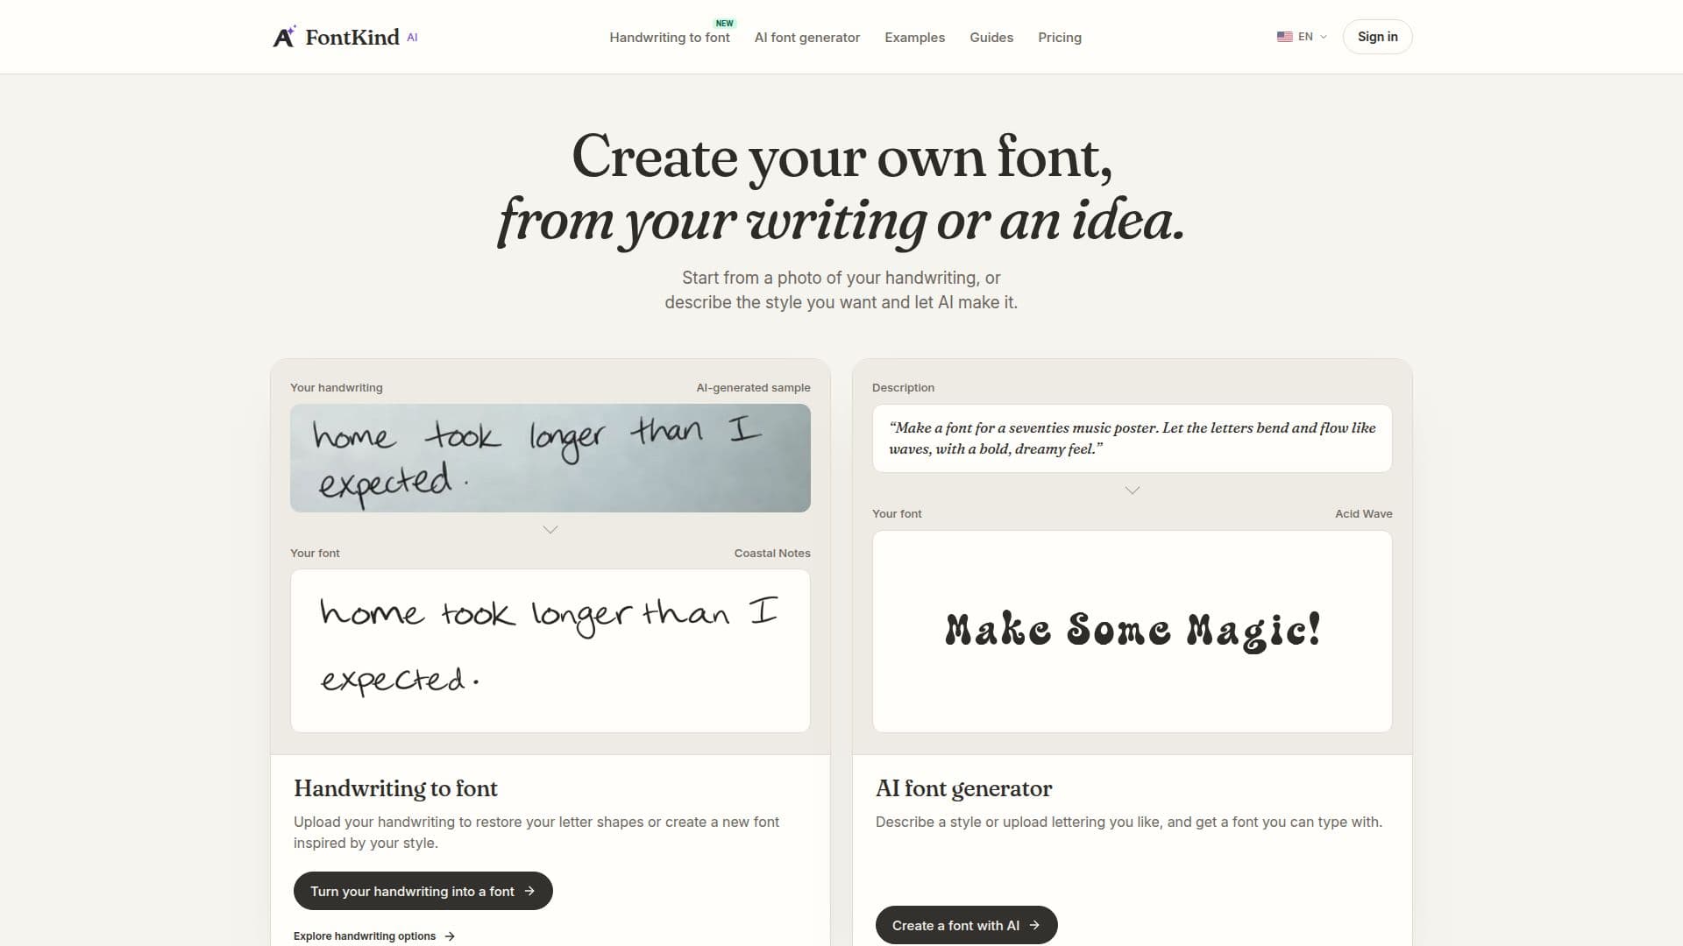Screen dimensions: 1683x946
Task: Click the Make Some Magic font preview
Action: coord(1133,632)
